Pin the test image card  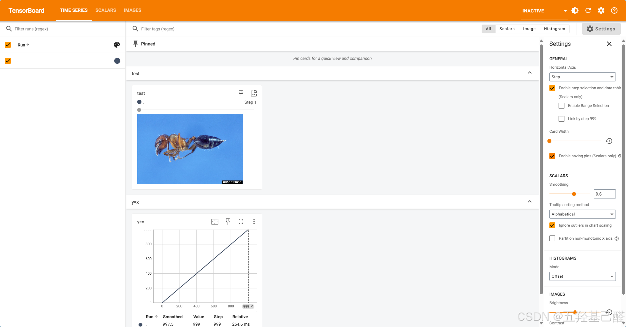pos(241,93)
